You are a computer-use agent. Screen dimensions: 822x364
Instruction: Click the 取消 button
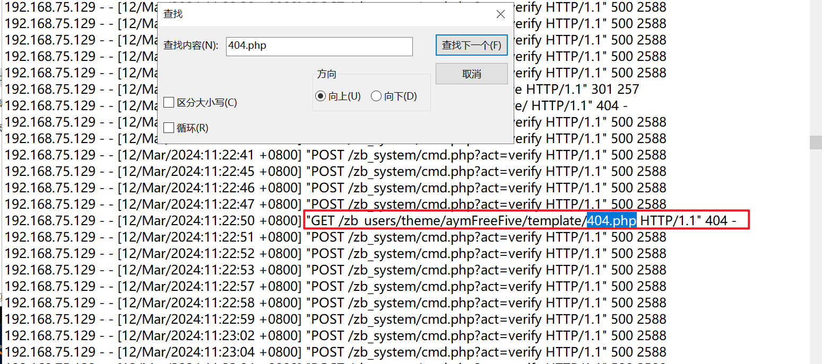471,74
